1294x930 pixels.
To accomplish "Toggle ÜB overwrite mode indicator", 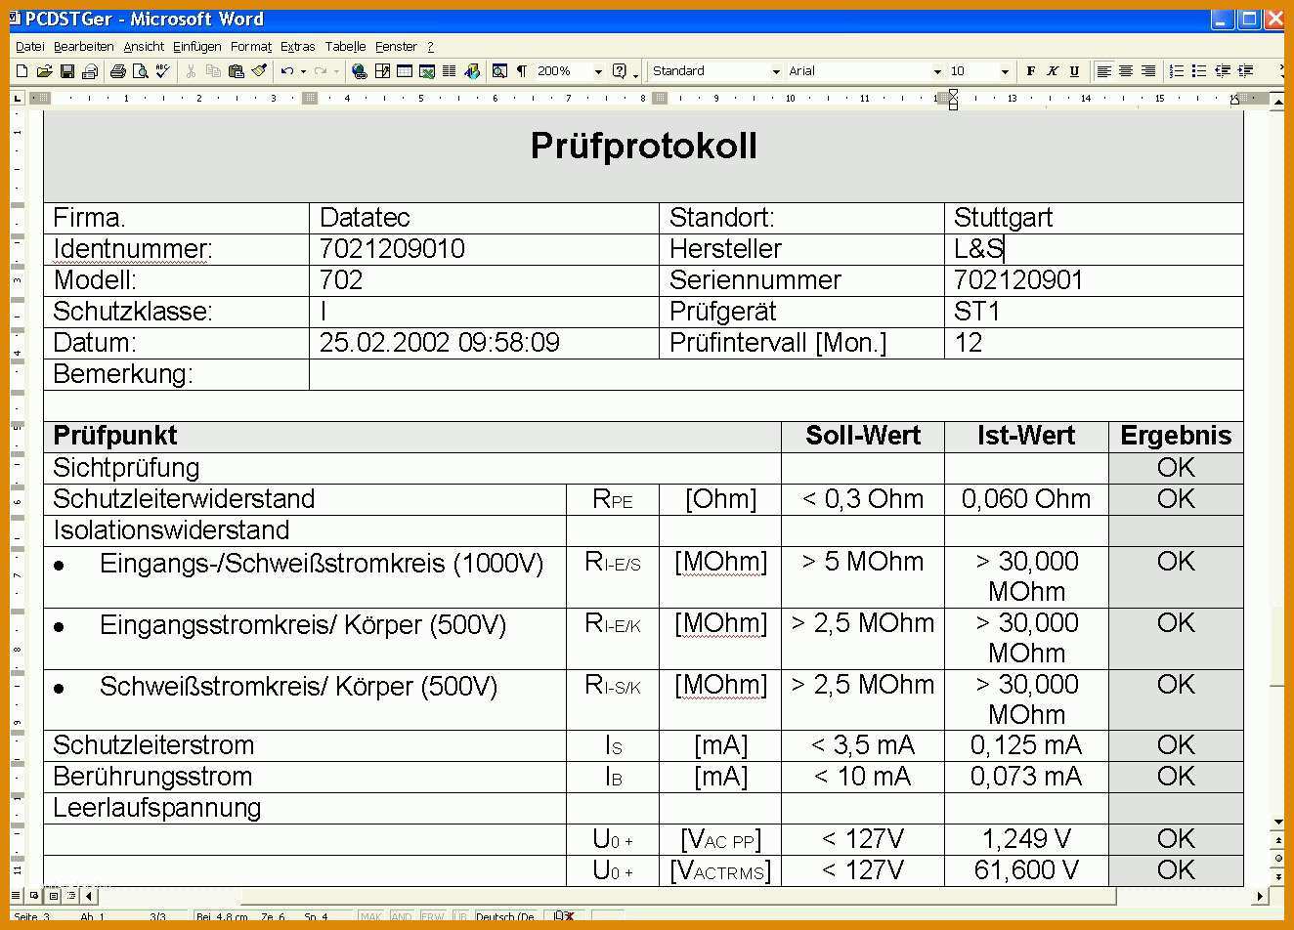I will coord(459,917).
